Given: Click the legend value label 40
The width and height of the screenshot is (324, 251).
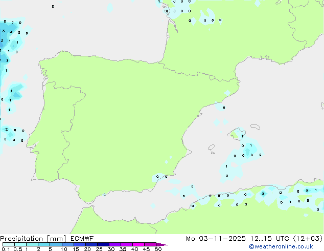Looking at the screenshot, I should pos(134,249).
